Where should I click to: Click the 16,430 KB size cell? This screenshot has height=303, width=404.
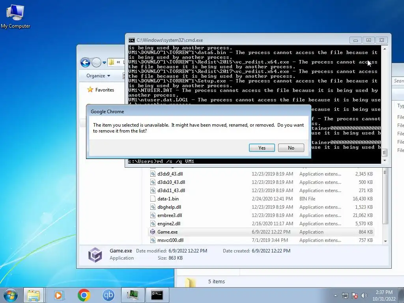pos(363,199)
